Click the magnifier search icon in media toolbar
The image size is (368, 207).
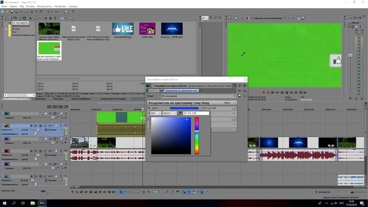click(71, 18)
